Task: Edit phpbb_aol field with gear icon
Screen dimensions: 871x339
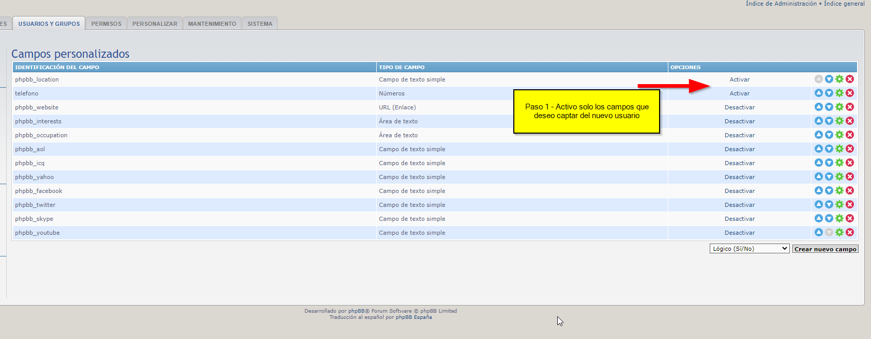Action: pyautogui.click(x=839, y=149)
